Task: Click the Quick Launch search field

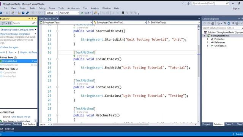Action: coord(211,3)
